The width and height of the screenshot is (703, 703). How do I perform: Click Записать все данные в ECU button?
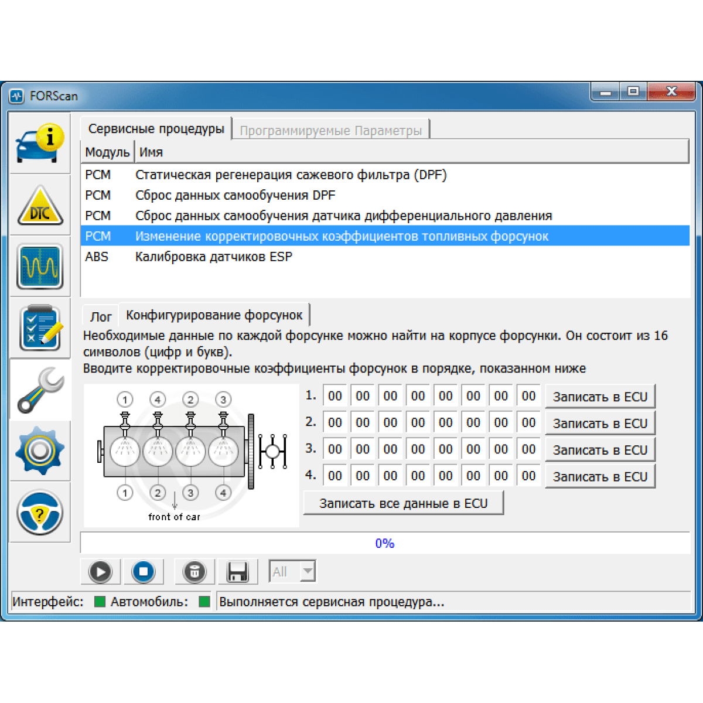pyautogui.click(x=403, y=503)
